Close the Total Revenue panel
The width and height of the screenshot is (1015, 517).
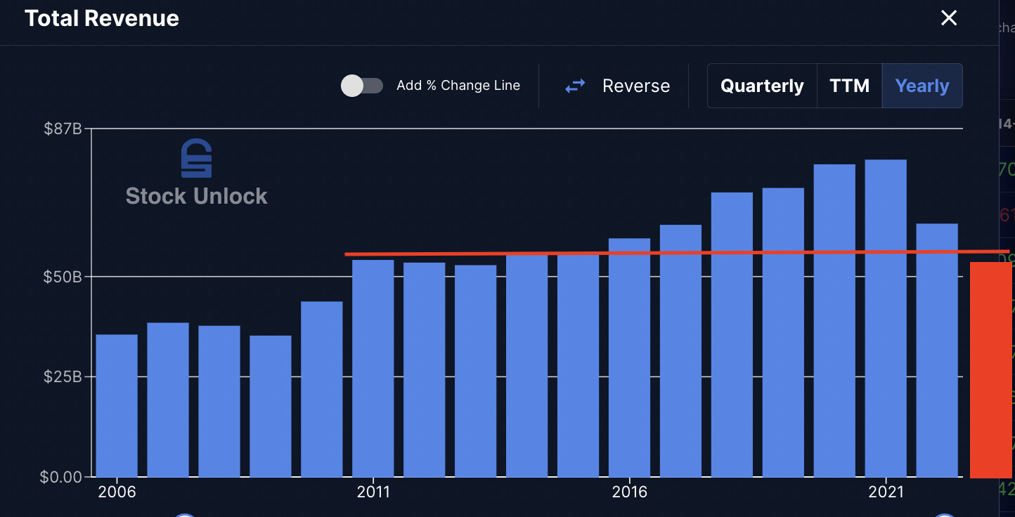(949, 18)
